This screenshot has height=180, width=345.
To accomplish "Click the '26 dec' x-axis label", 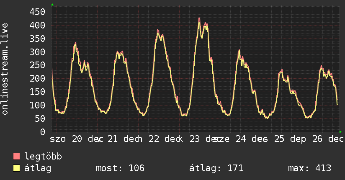I will (328, 139).
